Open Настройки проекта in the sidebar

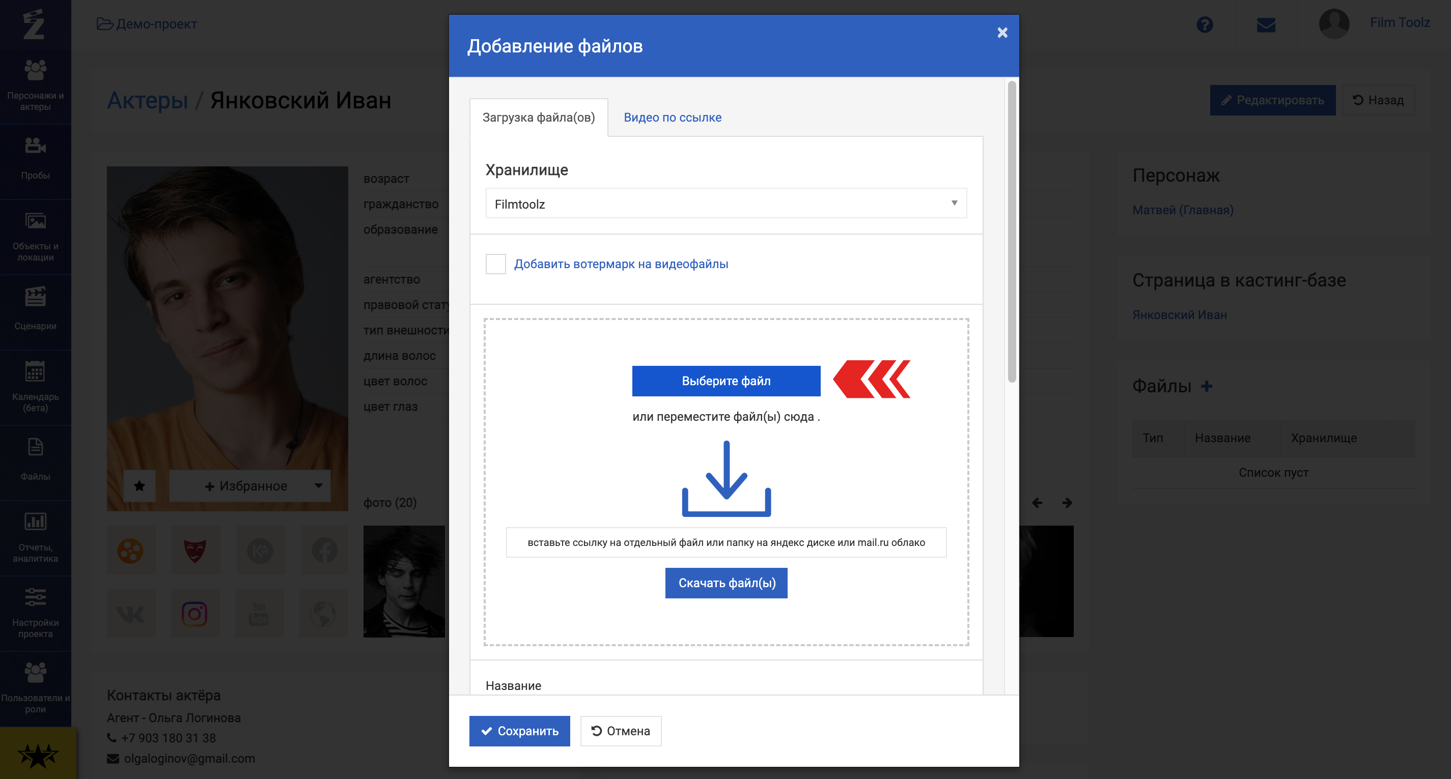[36, 613]
